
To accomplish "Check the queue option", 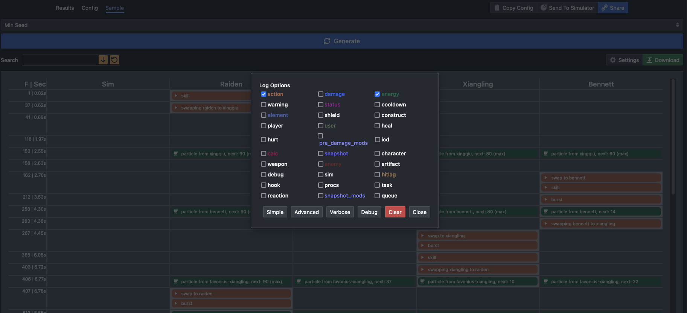I will tap(377, 196).
